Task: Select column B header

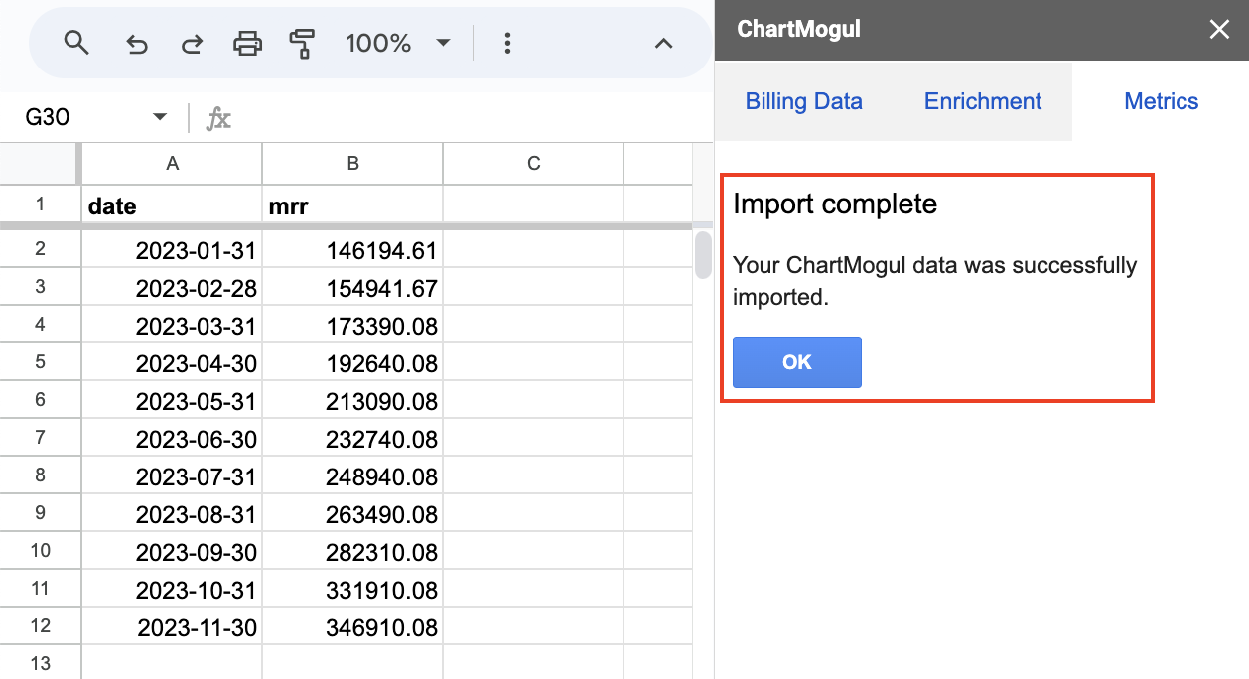Action: [x=352, y=164]
